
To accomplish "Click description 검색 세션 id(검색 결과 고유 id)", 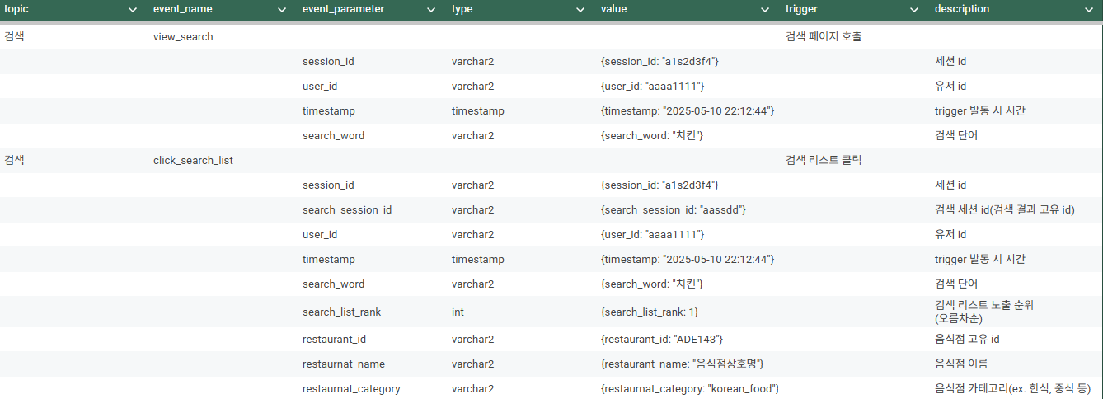I will pos(1005,210).
